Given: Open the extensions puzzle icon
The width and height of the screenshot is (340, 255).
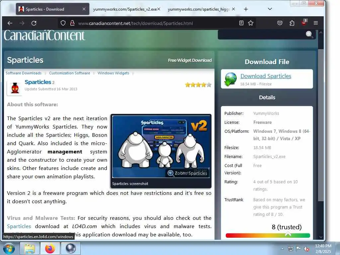Looking at the screenshot, I should pos(292,23).
